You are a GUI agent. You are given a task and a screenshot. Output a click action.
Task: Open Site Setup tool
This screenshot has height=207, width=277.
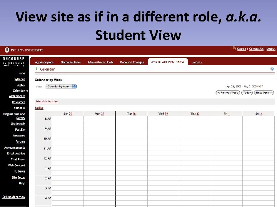point(18,177)
